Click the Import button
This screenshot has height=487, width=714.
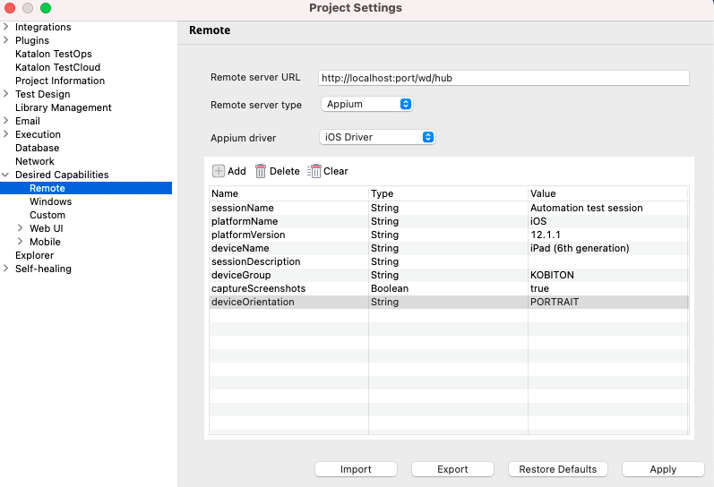point(356,469)
